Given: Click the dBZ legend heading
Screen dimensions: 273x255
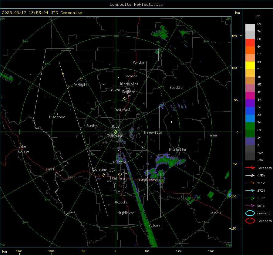Looking at the screenshot, I should pos(257,16).
